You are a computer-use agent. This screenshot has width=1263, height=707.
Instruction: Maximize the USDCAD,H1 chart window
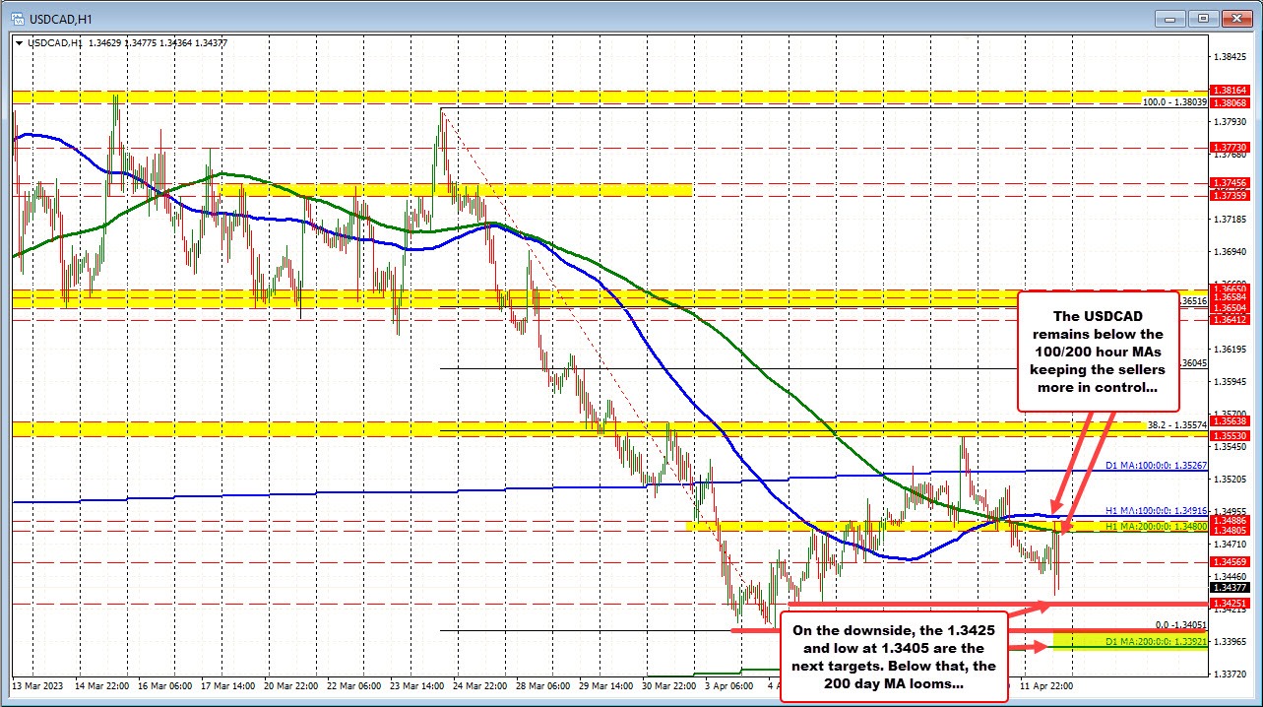(1203, 18)
